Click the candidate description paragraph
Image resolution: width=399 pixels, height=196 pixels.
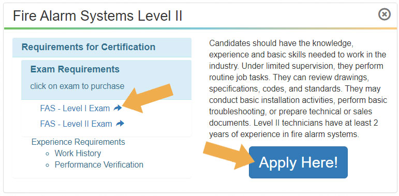tap(298, 89)
